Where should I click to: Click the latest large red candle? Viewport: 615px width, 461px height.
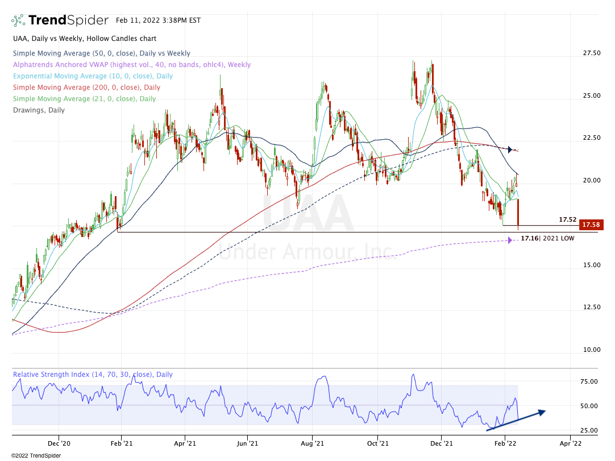(518, 214)
